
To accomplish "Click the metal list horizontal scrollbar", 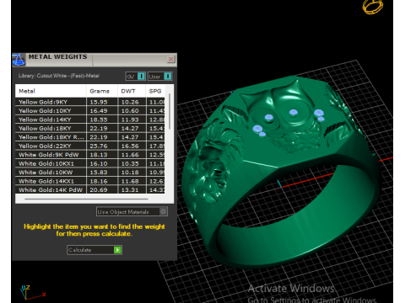I will coord(86,199).
